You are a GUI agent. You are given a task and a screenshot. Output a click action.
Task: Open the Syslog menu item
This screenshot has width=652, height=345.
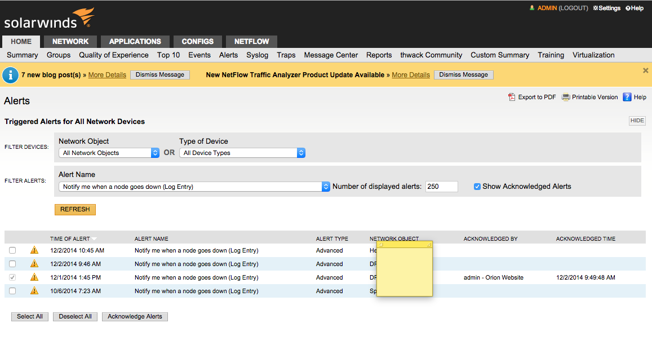click(258, 55)
